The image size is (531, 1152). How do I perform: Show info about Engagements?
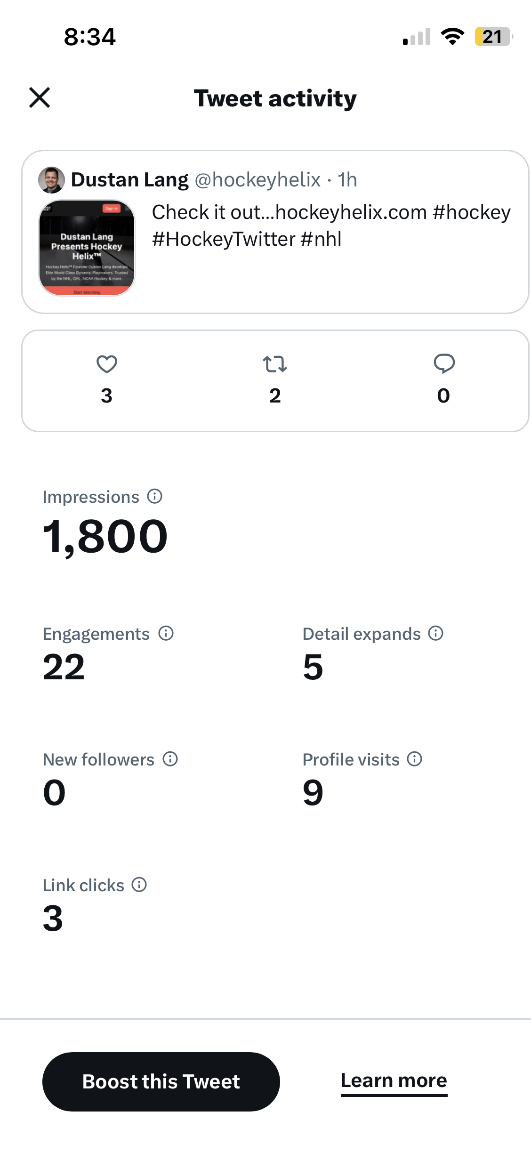click(x=166, y=633)
